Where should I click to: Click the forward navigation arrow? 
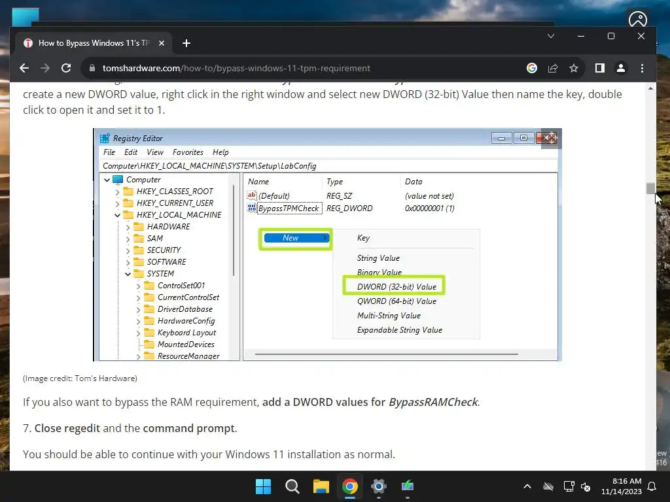45,68
